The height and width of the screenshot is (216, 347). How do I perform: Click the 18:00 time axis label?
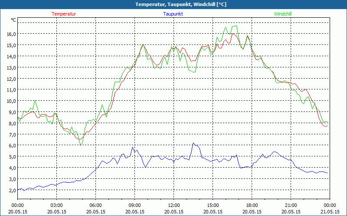252,206
